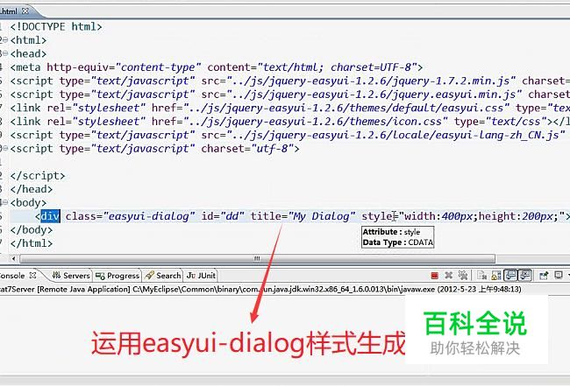The width and height of the screenshot is (570, 386).
Task: Open the JUnit tab
Action: point(201,276)
